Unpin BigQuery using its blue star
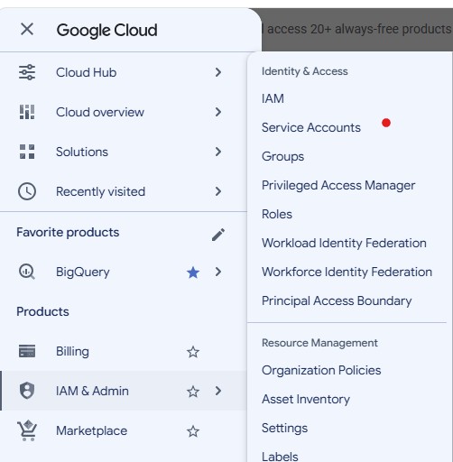 [193, 273]
